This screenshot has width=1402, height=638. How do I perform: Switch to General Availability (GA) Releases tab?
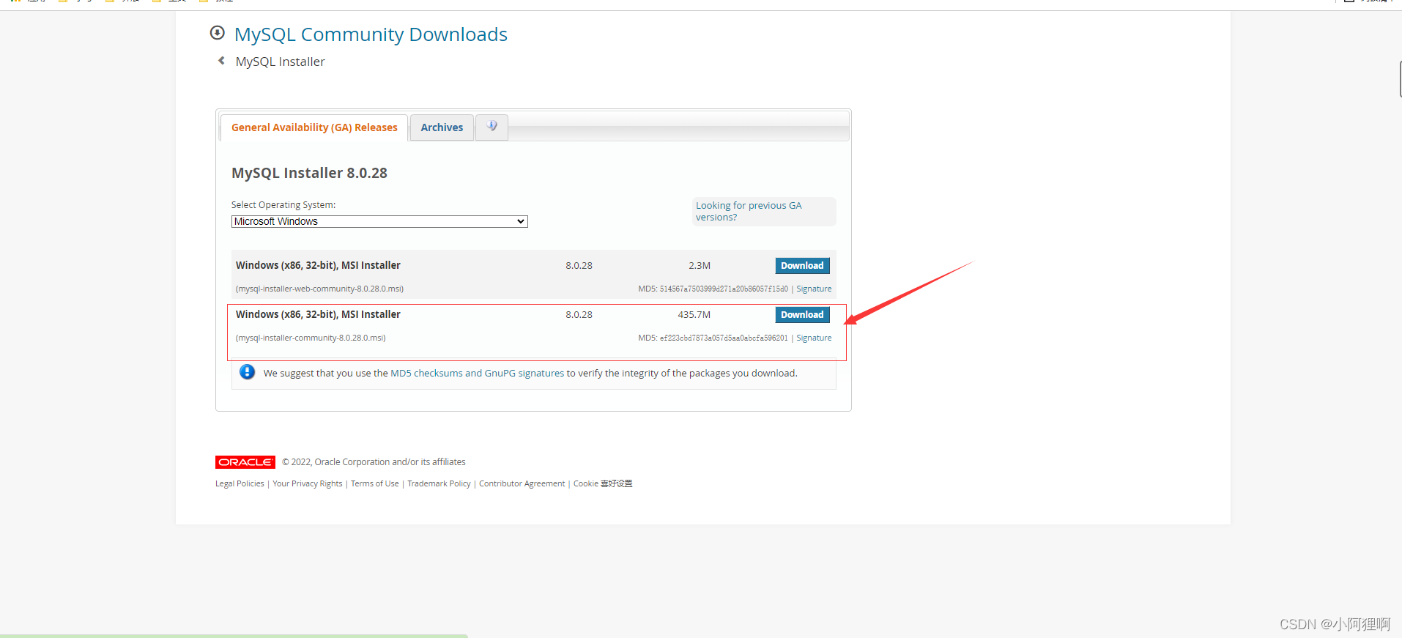click(314, 127)
